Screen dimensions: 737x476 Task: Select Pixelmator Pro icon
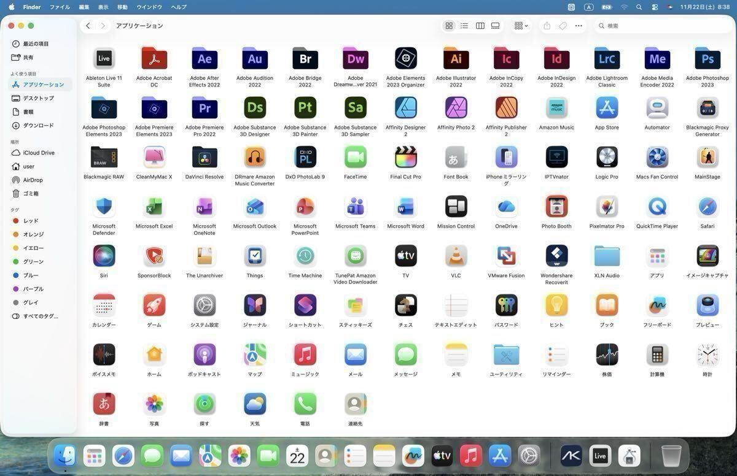(607, 207)
